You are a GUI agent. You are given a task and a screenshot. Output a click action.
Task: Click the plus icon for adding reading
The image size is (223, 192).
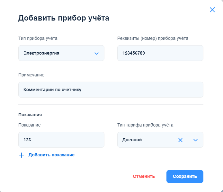(22, 155)
